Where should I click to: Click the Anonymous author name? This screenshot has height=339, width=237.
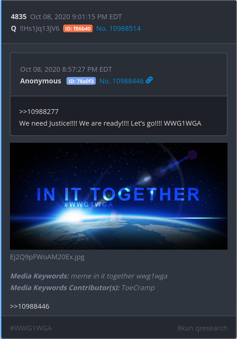(41, 81)
